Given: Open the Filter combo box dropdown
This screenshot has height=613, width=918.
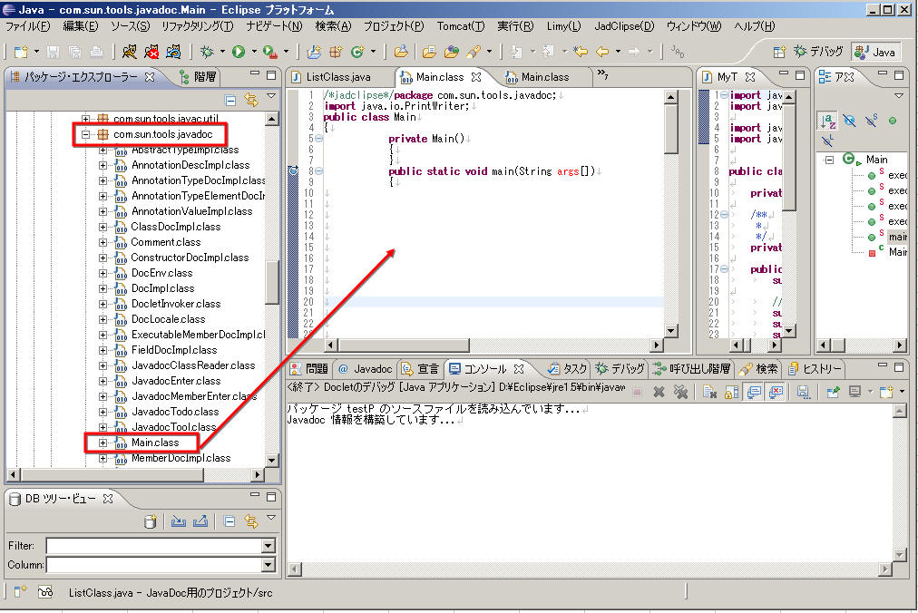Looking at the screenshot, I should tap(268, 546).
